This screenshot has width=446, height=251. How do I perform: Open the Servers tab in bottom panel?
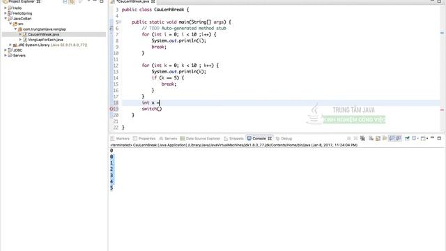coord(168,139)
